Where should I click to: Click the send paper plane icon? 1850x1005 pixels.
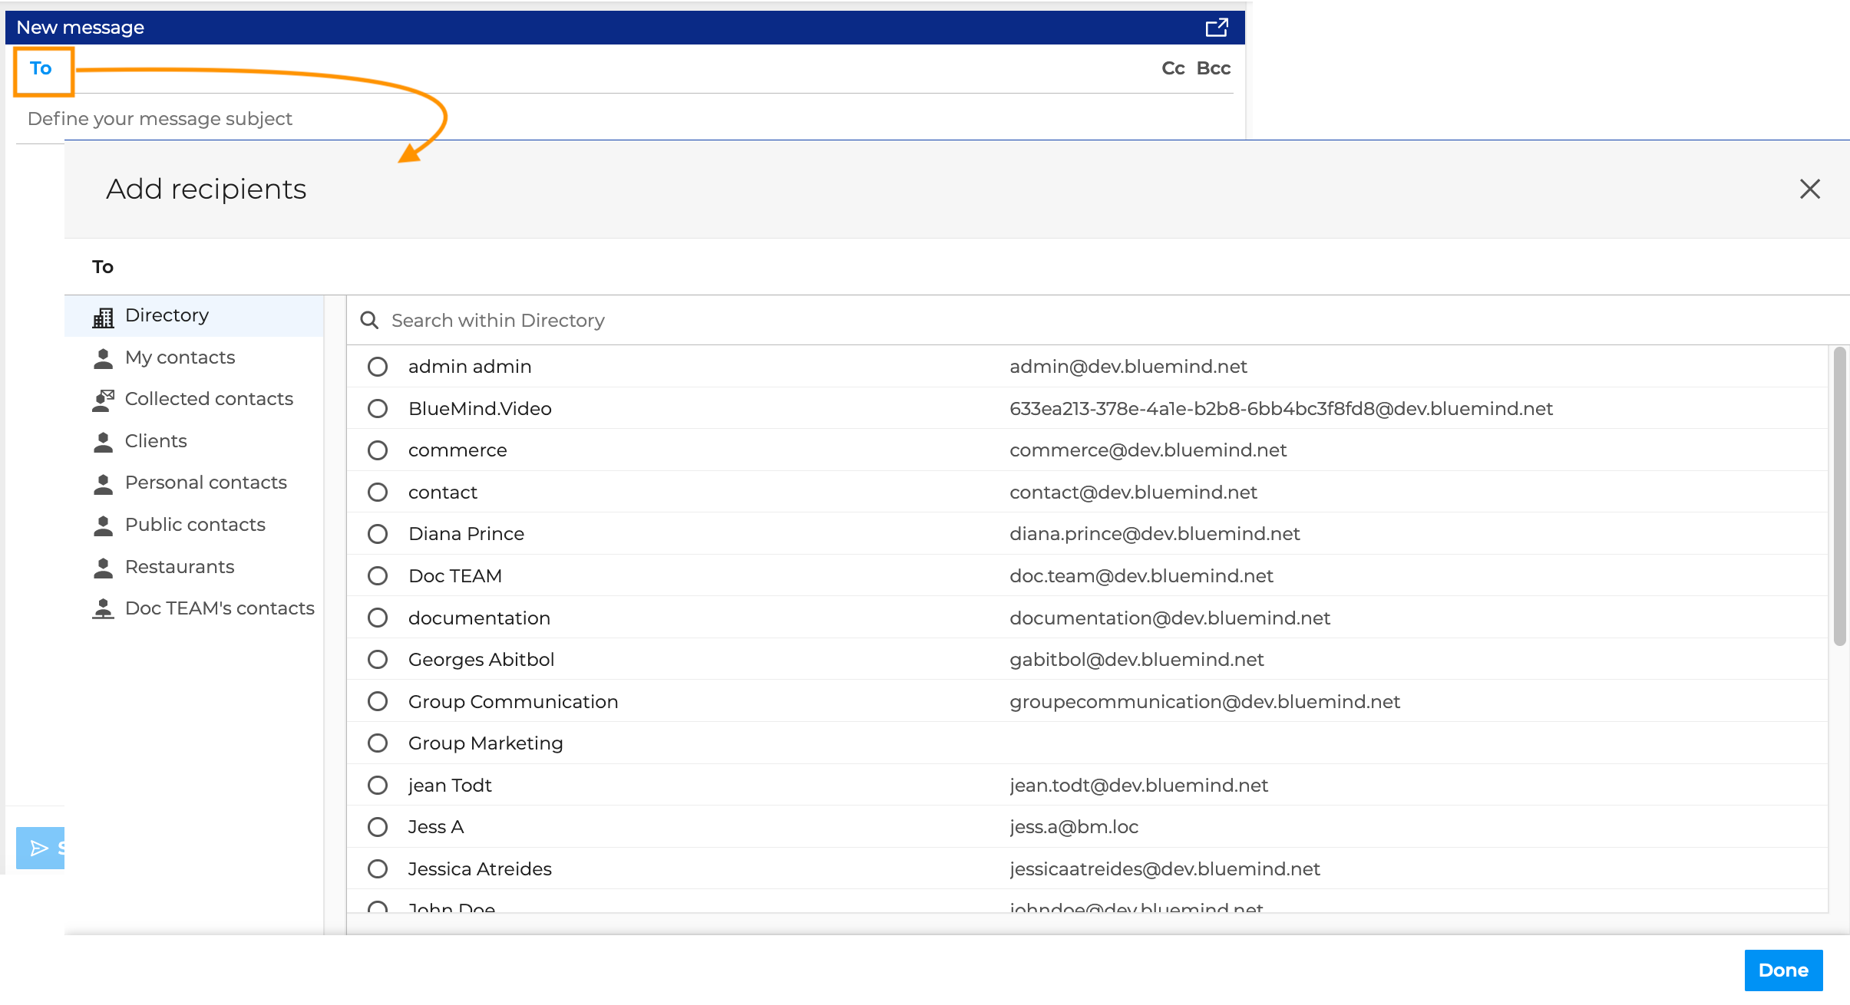click(x=38, y=848)
